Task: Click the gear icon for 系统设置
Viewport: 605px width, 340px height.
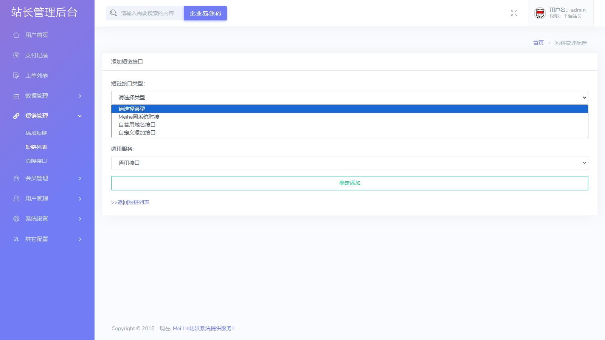Action: [x=16, y=219]
